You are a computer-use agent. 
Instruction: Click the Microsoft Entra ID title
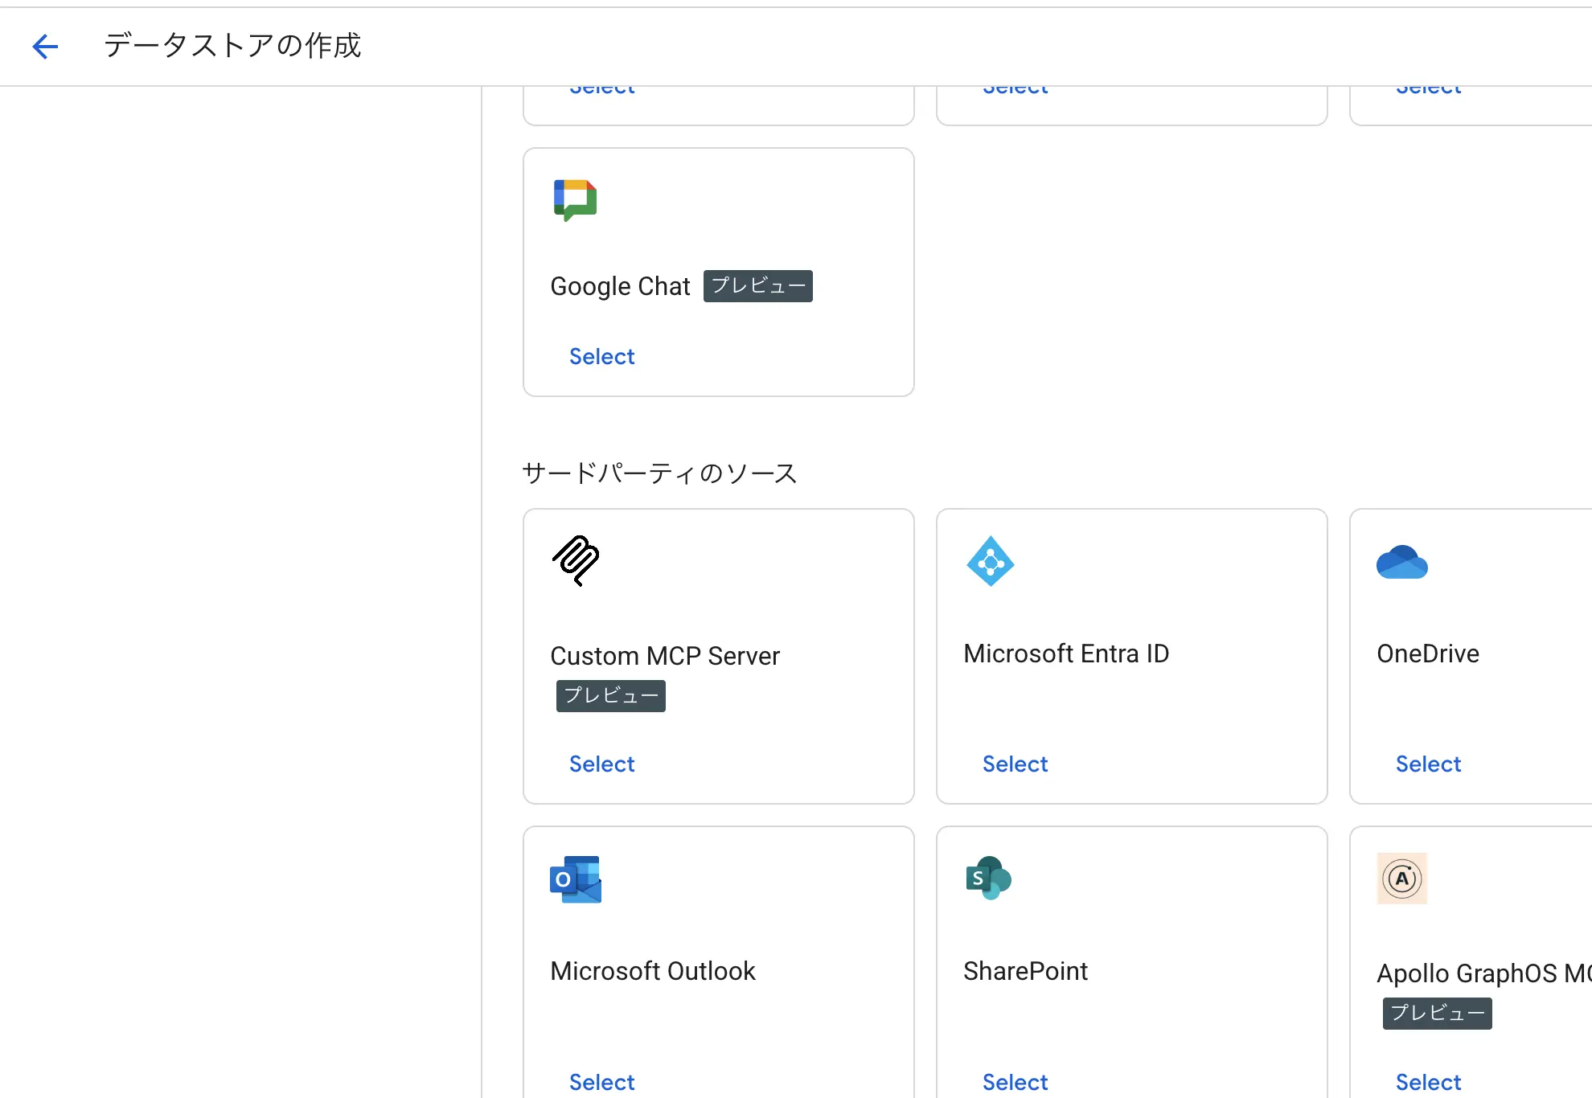(1066, 653)
